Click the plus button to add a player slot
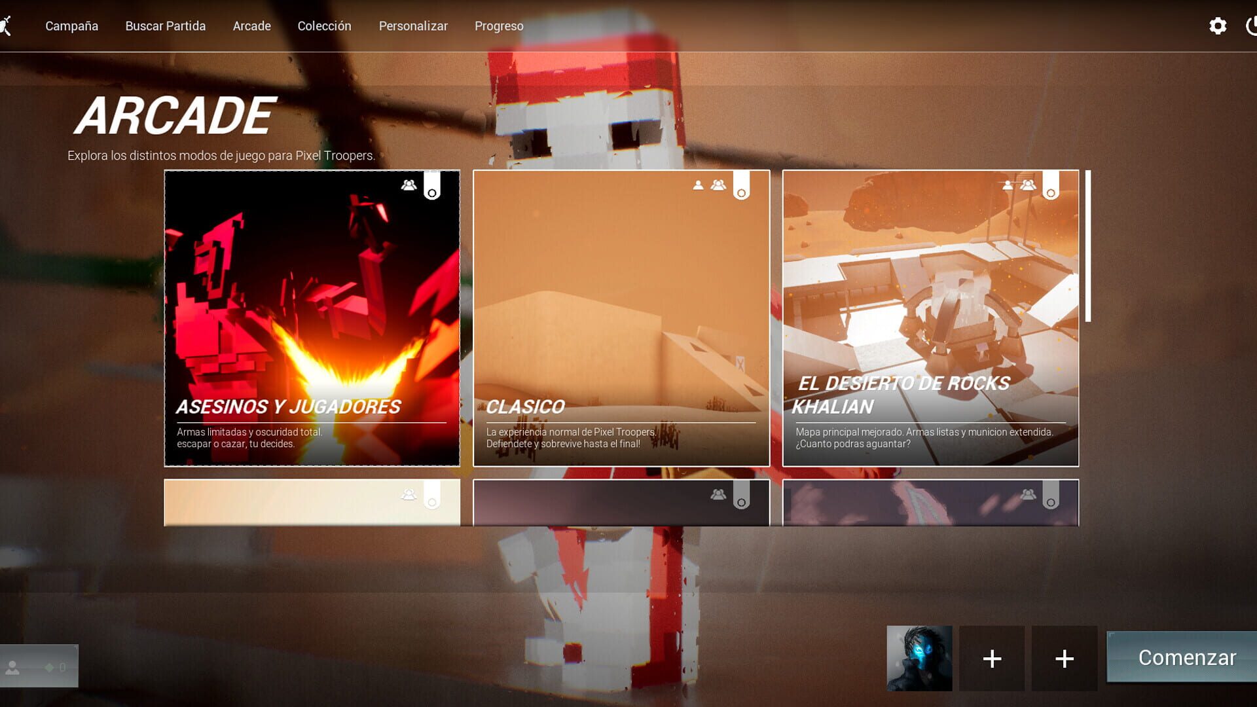The image size is (1257, 707). 994,658
